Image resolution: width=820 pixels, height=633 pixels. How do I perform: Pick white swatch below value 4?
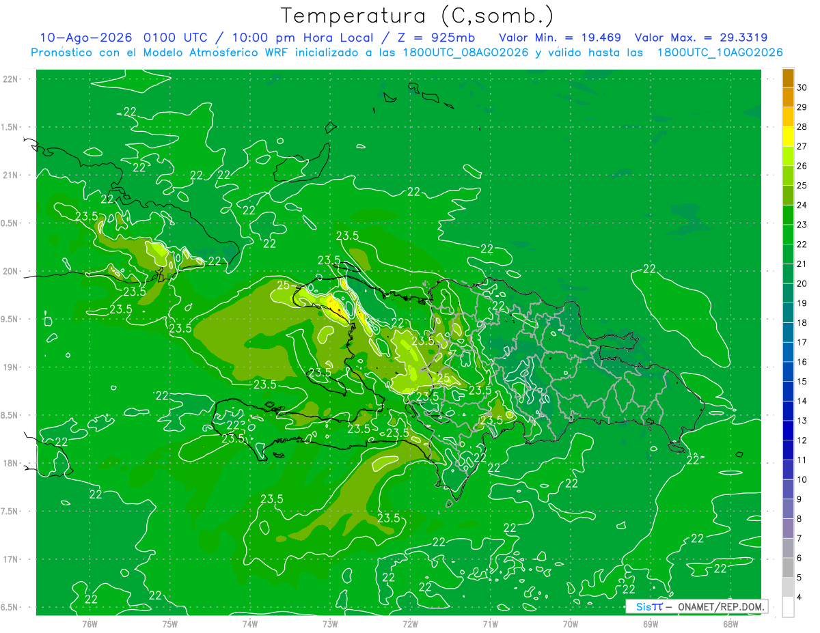(788, 607)
